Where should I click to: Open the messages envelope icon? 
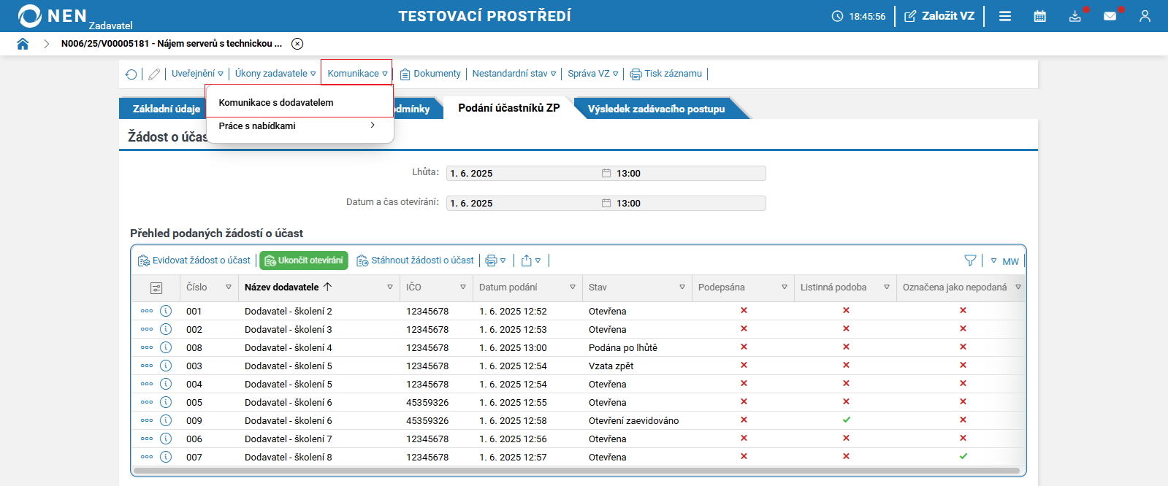pyautogui.click(x=1110, y=16)
